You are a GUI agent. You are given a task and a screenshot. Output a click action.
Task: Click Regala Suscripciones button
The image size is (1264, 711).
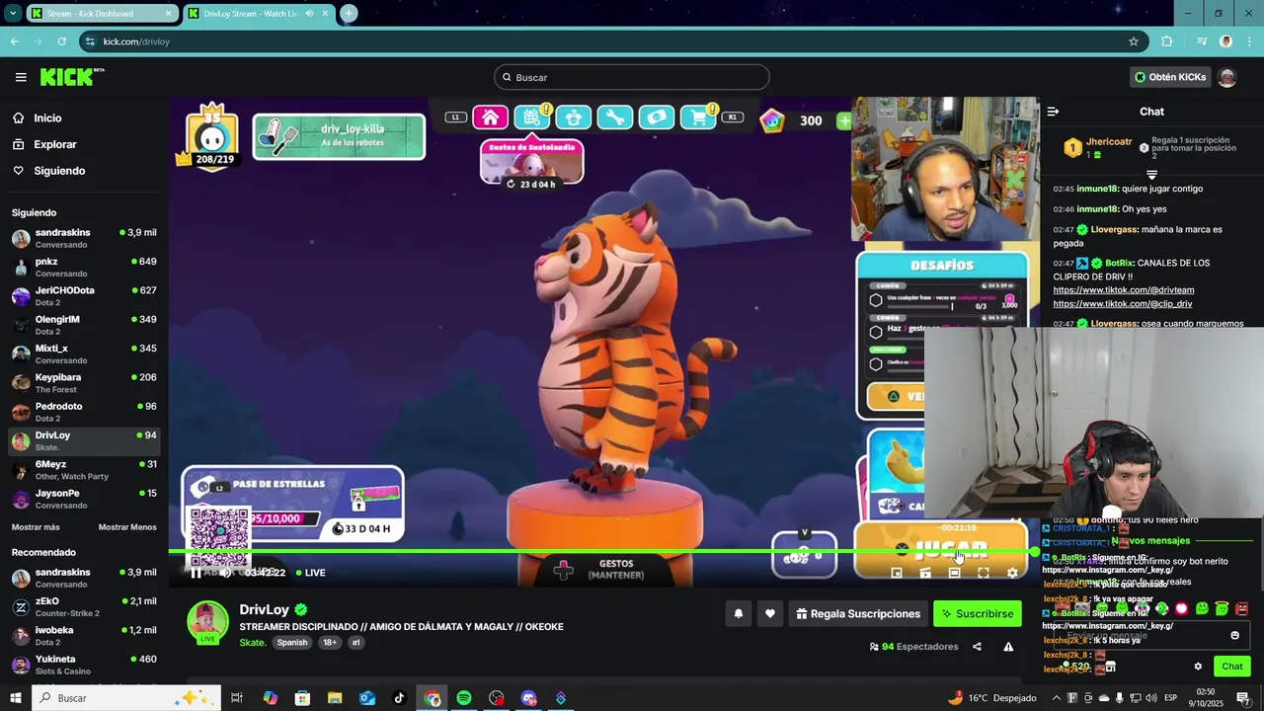857,613
